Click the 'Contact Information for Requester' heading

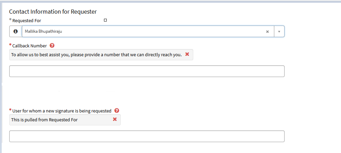(53, 12)
